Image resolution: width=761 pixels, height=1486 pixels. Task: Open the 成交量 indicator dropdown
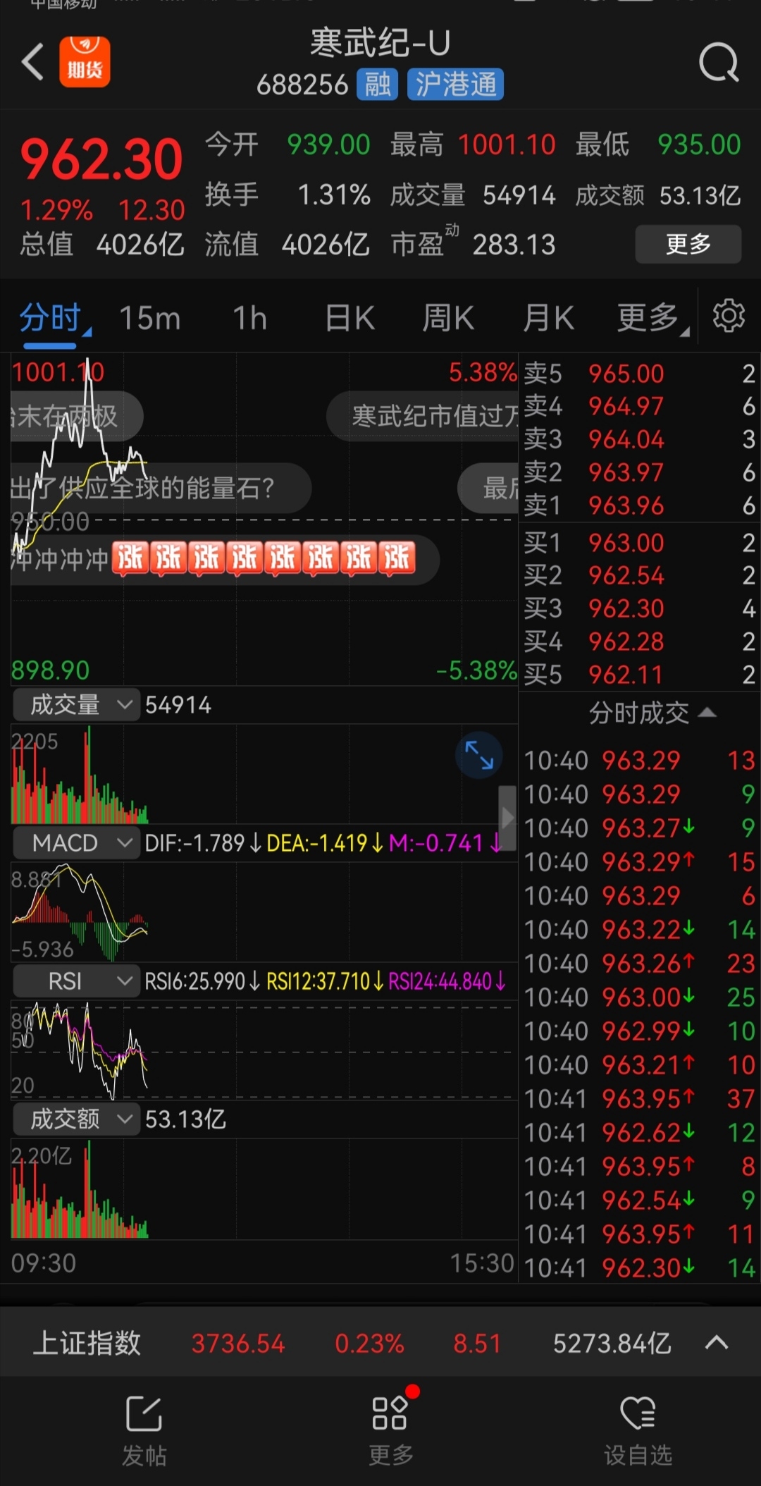point(76,705)
